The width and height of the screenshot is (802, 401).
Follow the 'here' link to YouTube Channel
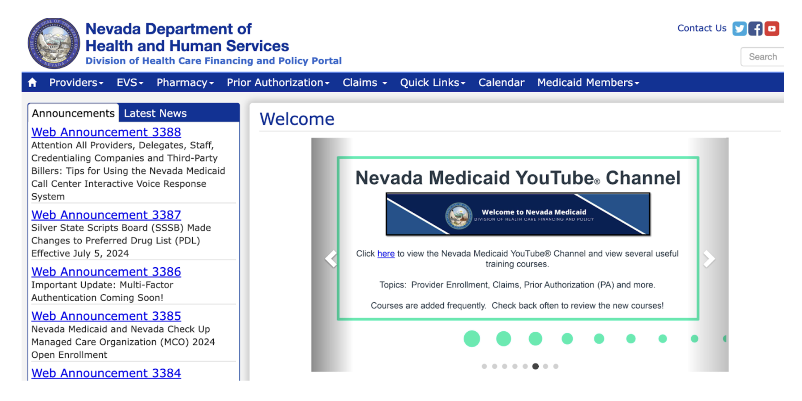[x=386, y=253]
